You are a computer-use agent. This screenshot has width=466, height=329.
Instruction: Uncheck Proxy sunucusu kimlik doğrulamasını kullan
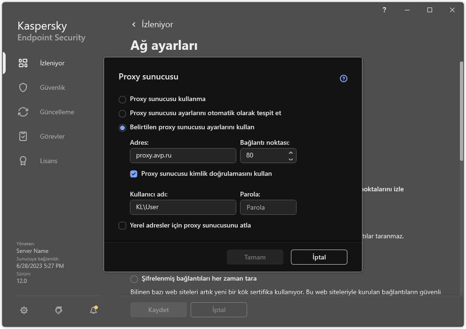pyautogui.click(x=134, y=174)
